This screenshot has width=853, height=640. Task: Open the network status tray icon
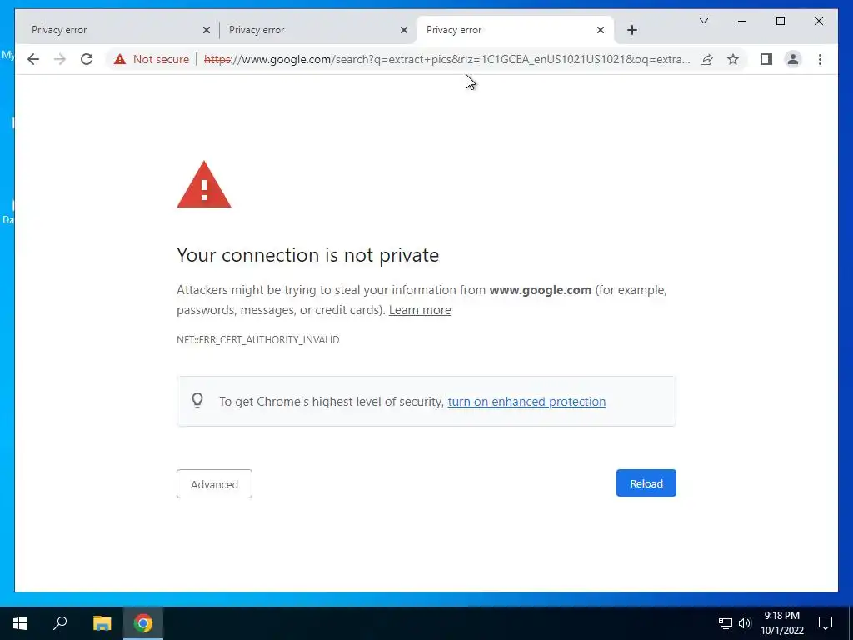pyautogui.click(x=726, y=623)
